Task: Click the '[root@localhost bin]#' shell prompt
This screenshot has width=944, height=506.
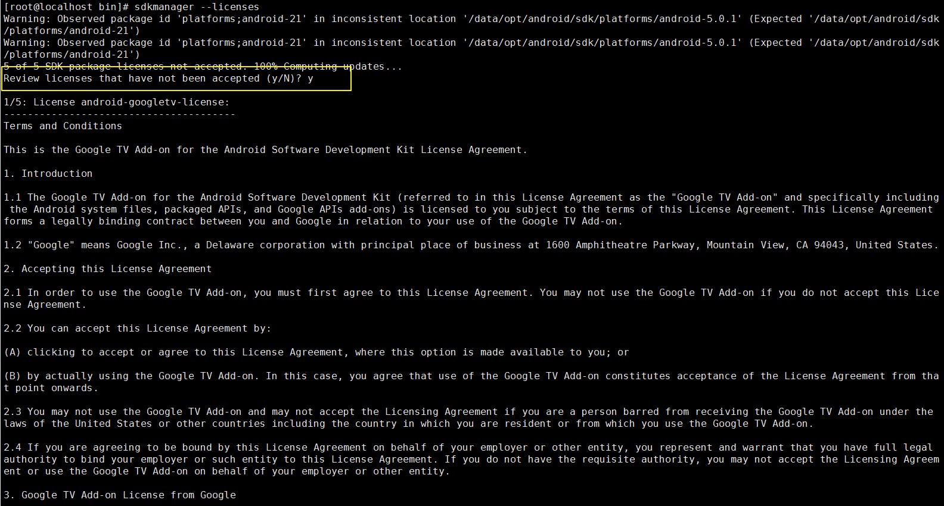Action: pyautogui.click(x=66, y=7)
